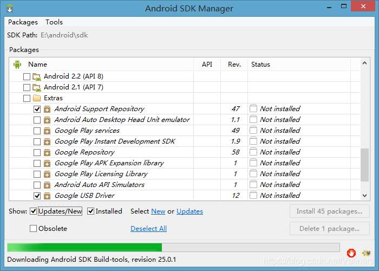Click Install 45 packages button

pos(329,211)
